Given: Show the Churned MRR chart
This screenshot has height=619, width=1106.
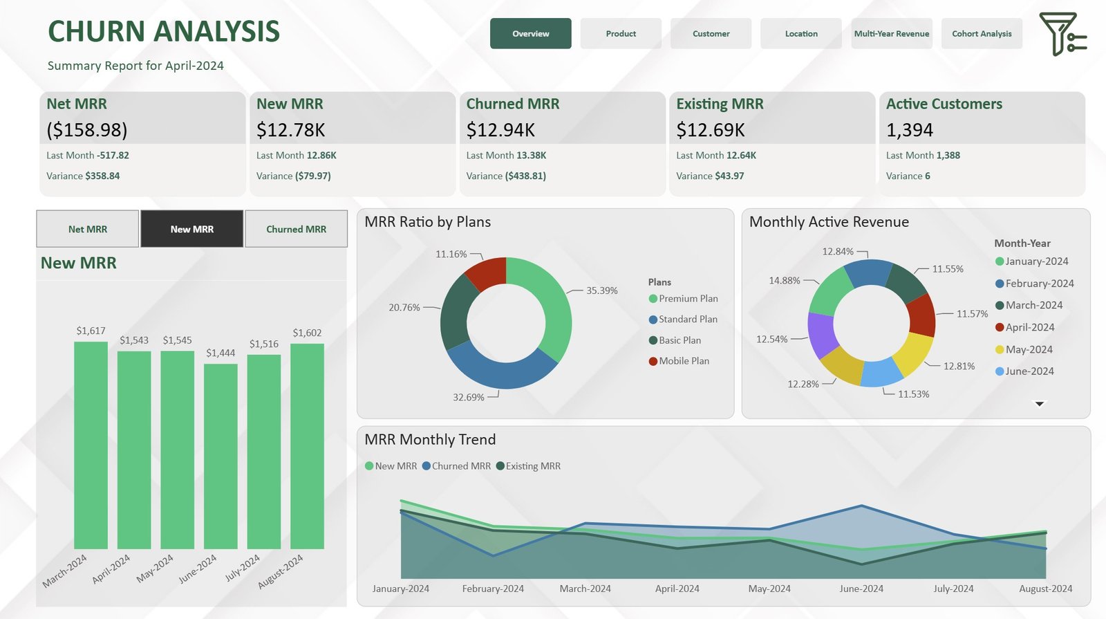Looking at the screenshot, I should (x=297, y=229).
